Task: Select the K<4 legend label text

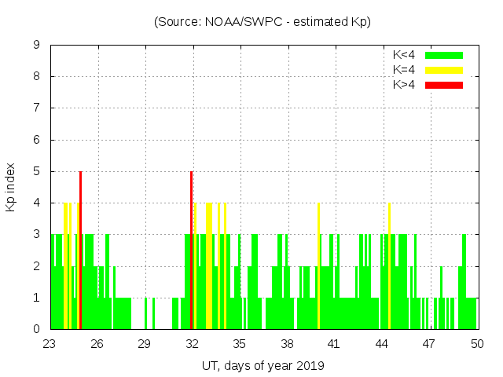Action: [x=405, y=55]
